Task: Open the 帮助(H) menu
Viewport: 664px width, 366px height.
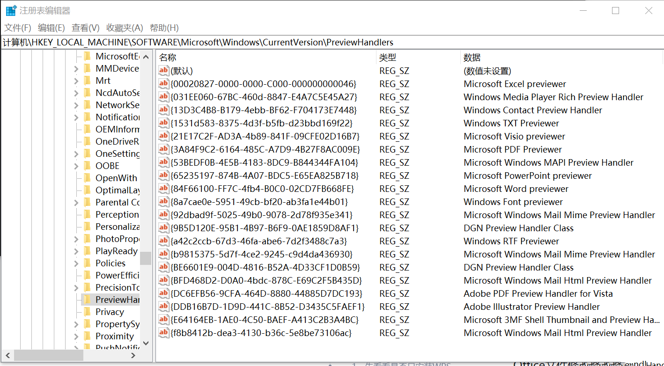Action: point(165,28)
